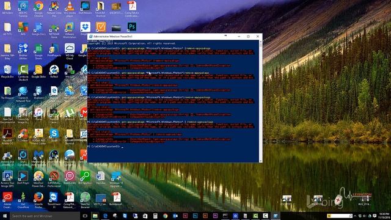Viewport: 391px width, 220px height.
Task: Open the Photoshop desktop shortcut
Action: 132,27
